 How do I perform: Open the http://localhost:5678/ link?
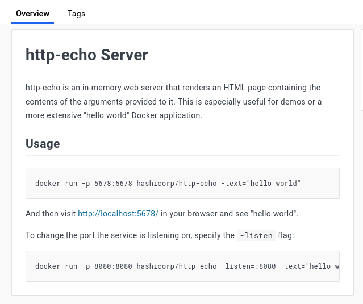pos(118,214)
